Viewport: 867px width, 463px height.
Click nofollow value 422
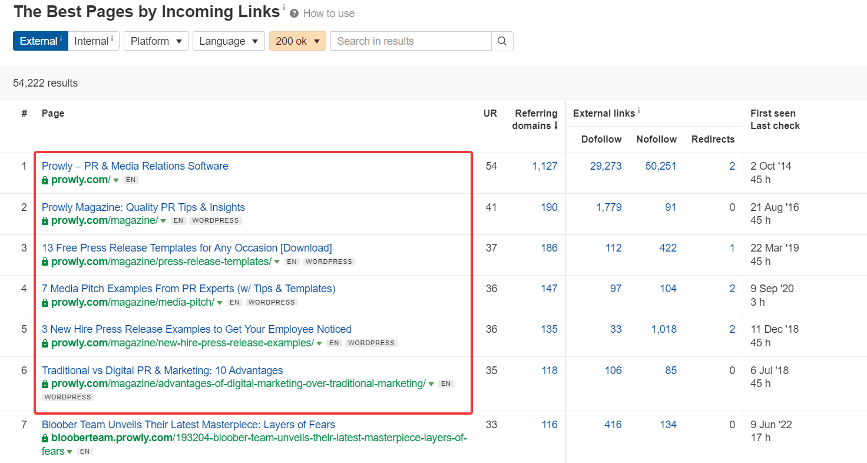coord(668,248)
